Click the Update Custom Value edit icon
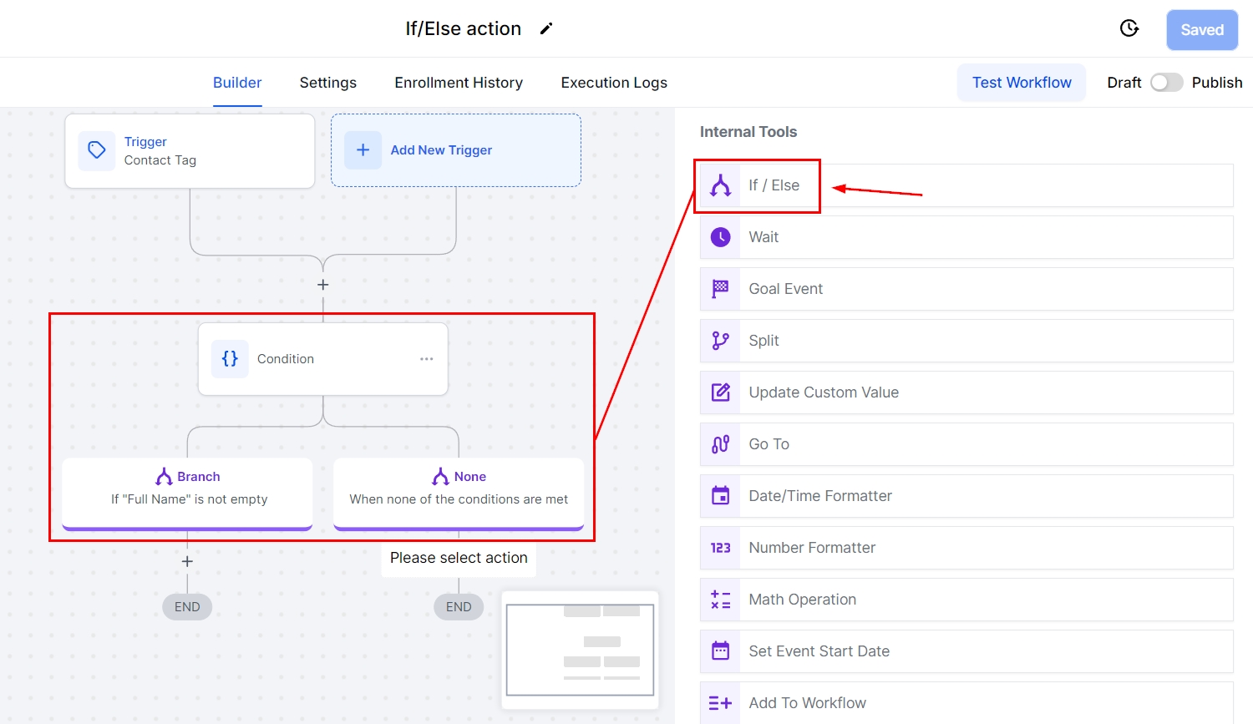 (720, 392)
